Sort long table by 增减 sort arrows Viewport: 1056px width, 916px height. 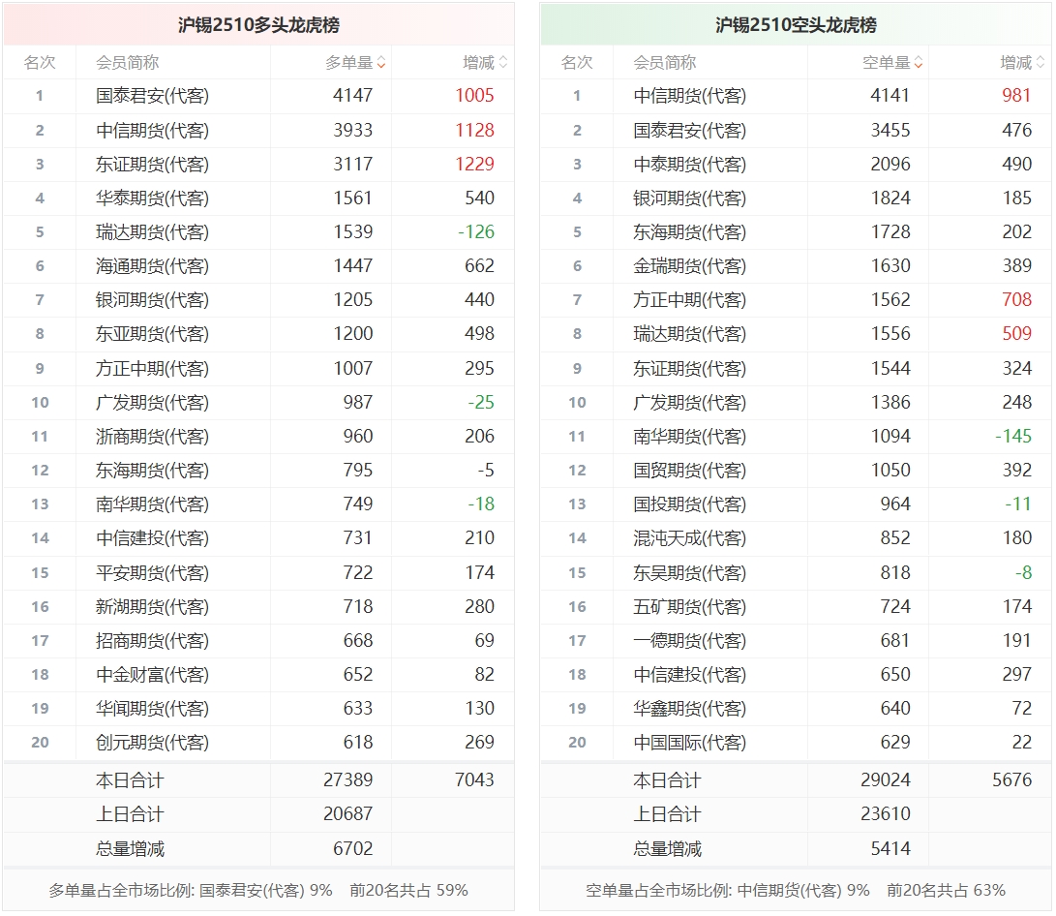(x=503, y=63)
